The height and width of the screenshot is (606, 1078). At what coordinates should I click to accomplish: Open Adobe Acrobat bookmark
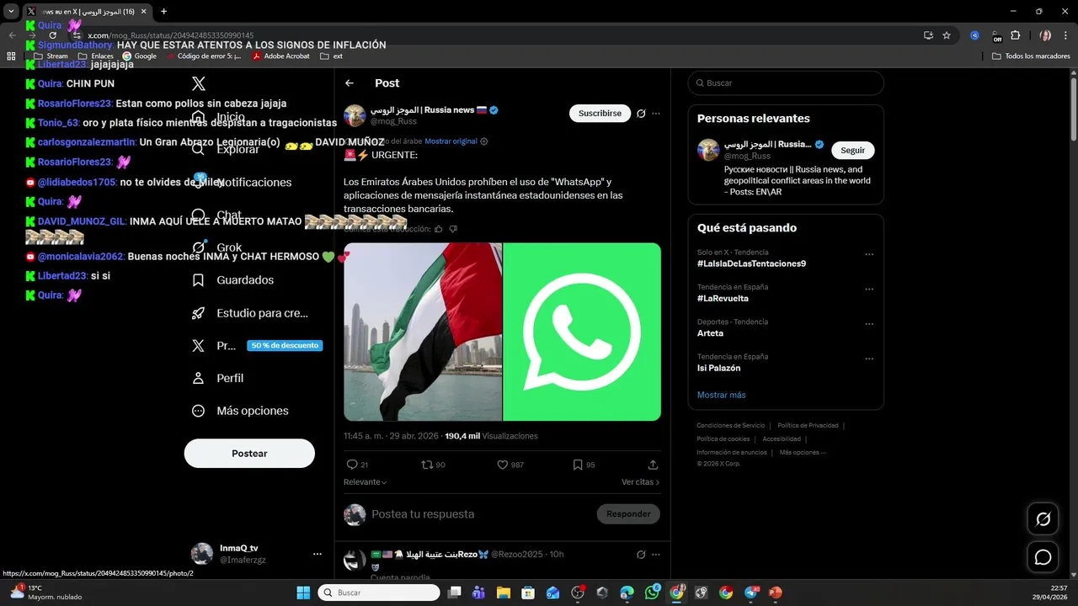coord(280,56)
